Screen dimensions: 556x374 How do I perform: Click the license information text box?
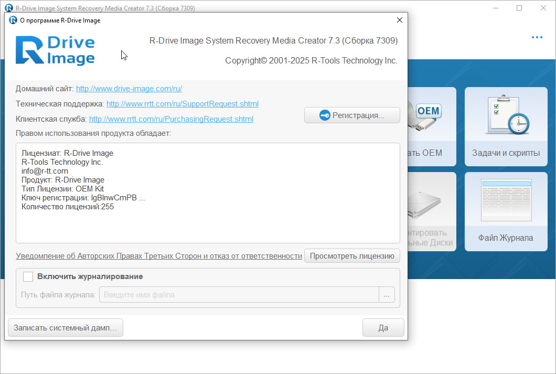pos(208,193)
